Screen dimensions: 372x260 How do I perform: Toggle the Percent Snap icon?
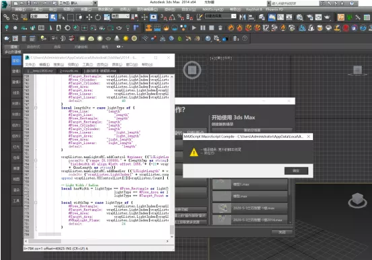[181, 17]
